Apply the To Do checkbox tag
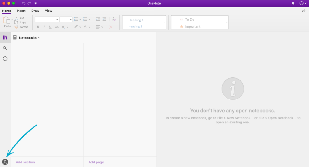Viewport: 309px width, 167px height. (182, 20)
